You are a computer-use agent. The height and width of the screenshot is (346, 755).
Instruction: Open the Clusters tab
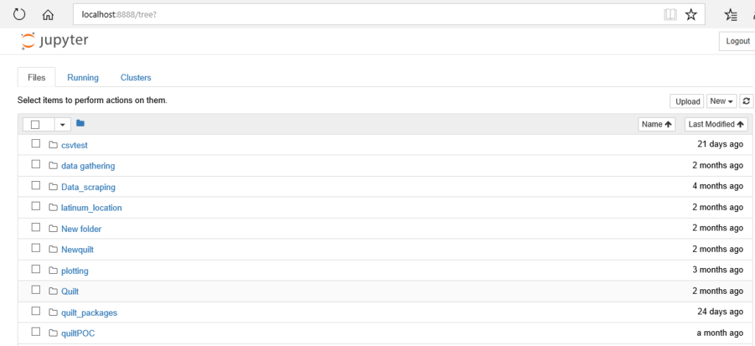tap(136, 77)
